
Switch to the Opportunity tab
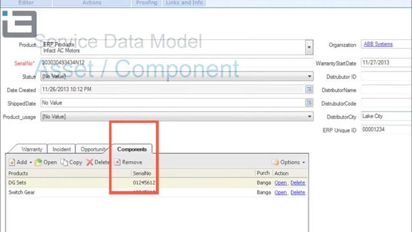[93, 149]
